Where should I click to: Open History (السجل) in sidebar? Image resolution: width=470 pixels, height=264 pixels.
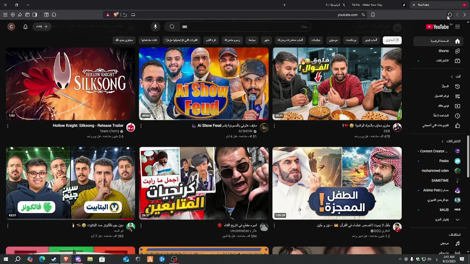tap(438, 87)
